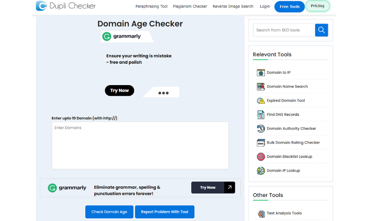Open the Domain IP Lookup icon

(261, 171)
